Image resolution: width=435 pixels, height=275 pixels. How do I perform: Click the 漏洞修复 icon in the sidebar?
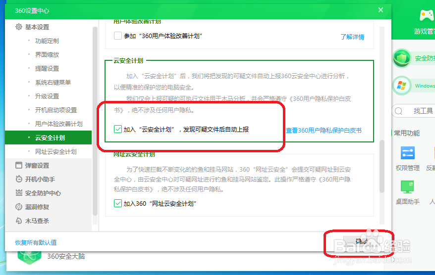click(19, 207)
